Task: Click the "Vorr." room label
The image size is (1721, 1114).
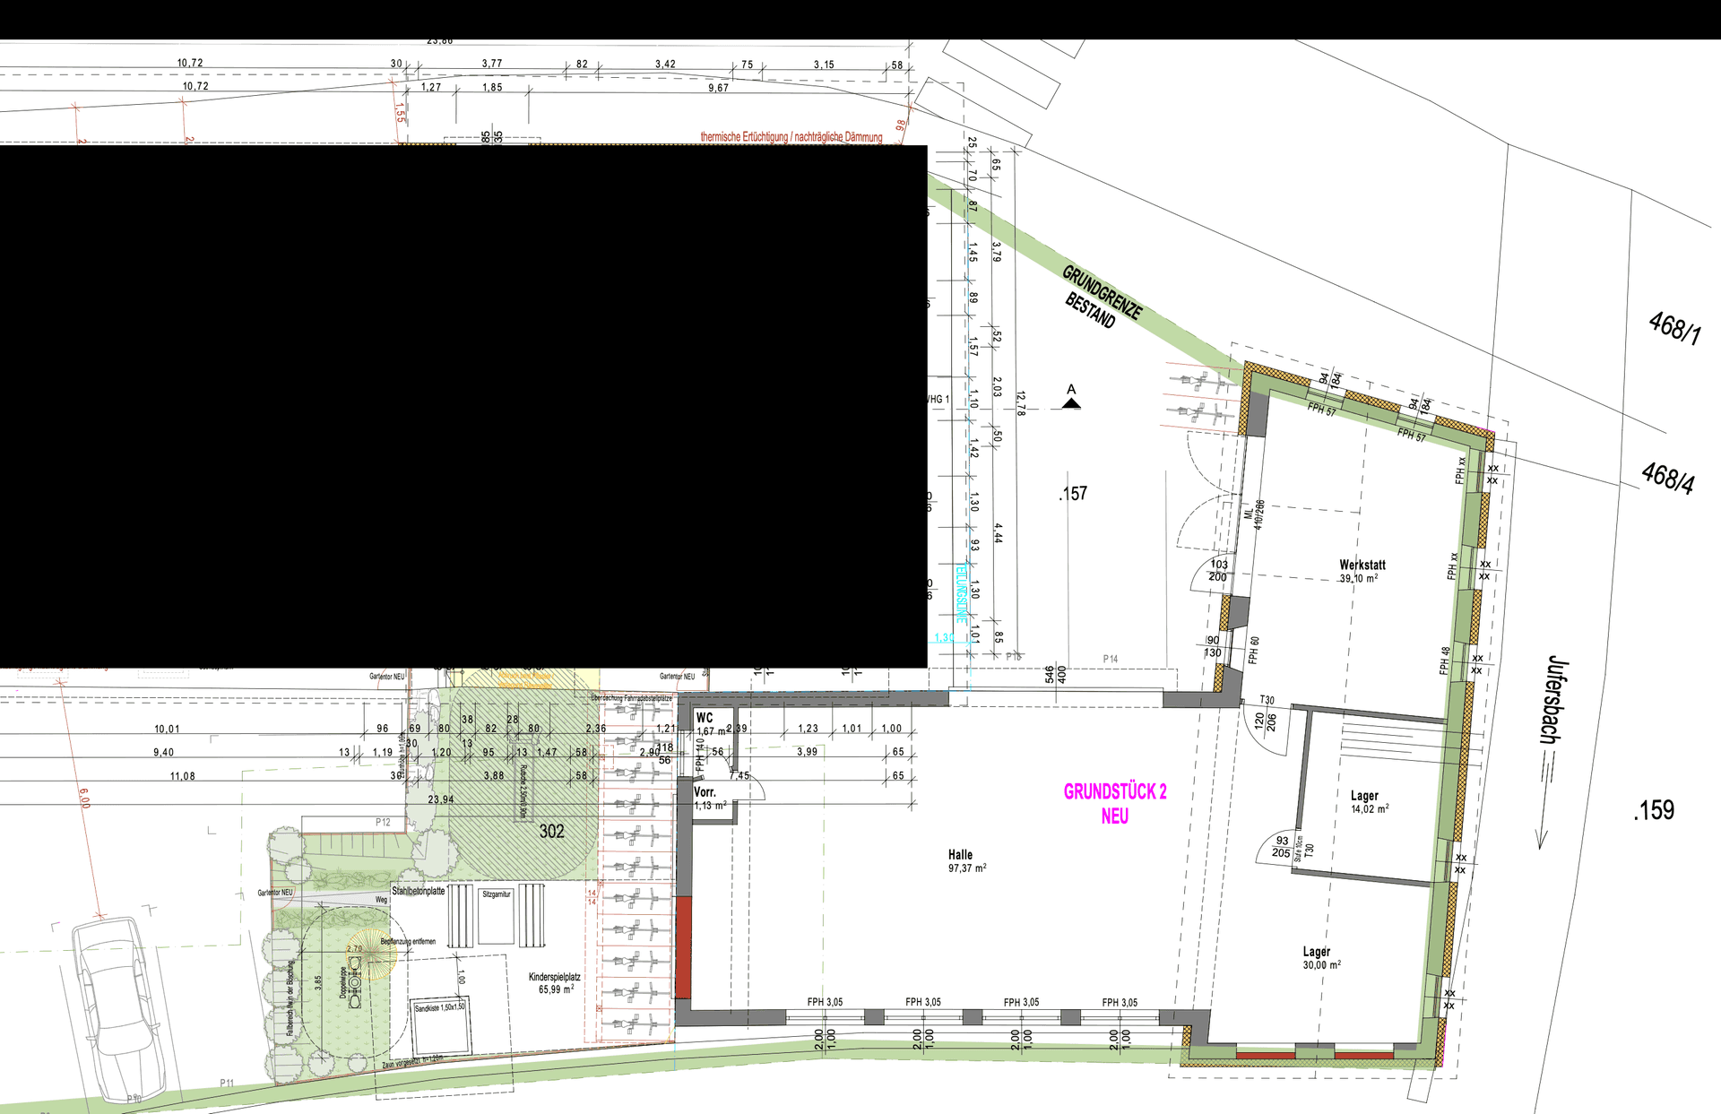Action: (x=705, y=792)
